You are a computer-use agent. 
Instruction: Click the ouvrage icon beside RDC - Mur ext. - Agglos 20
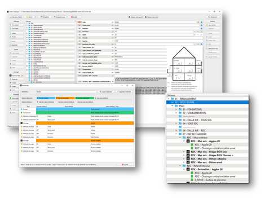click(188, 141)
